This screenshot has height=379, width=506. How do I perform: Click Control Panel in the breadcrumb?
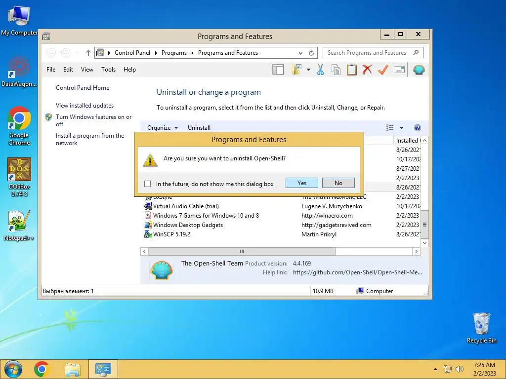click(x=132, y=52)
